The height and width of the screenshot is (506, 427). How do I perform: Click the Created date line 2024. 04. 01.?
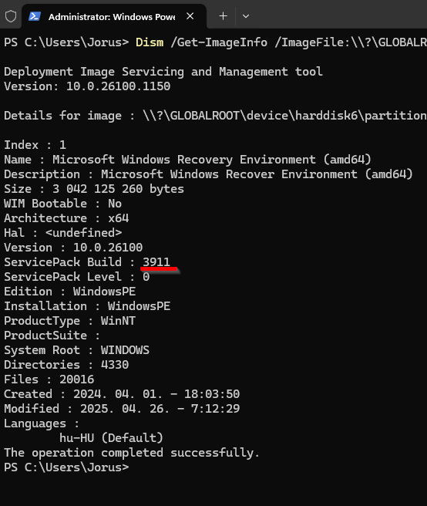point(122,394)
